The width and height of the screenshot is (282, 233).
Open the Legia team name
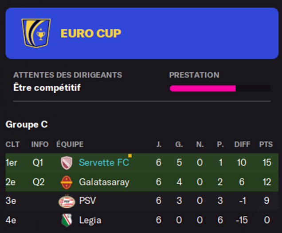coord(90,220)
